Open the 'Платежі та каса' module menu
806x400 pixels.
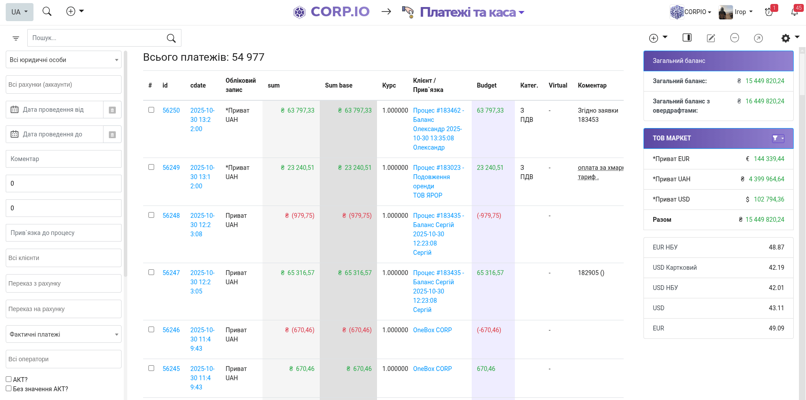pos(471,12)
